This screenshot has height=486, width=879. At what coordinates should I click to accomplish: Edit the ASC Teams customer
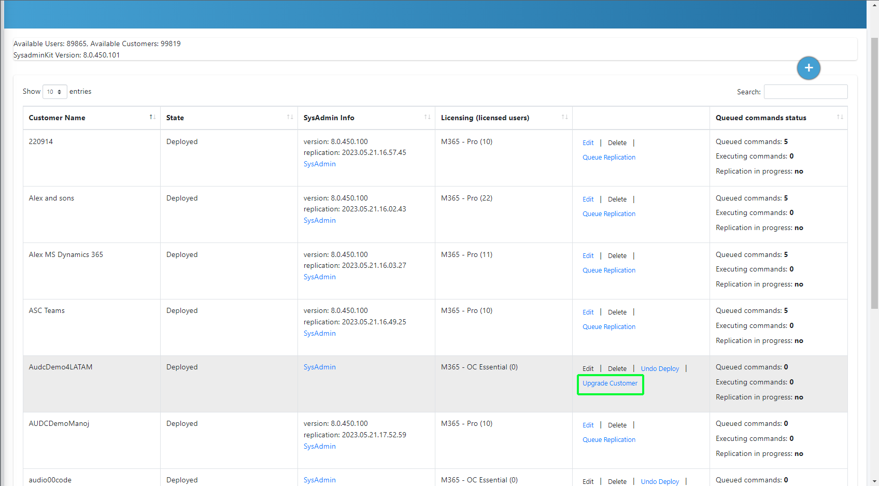click(588, 312)
